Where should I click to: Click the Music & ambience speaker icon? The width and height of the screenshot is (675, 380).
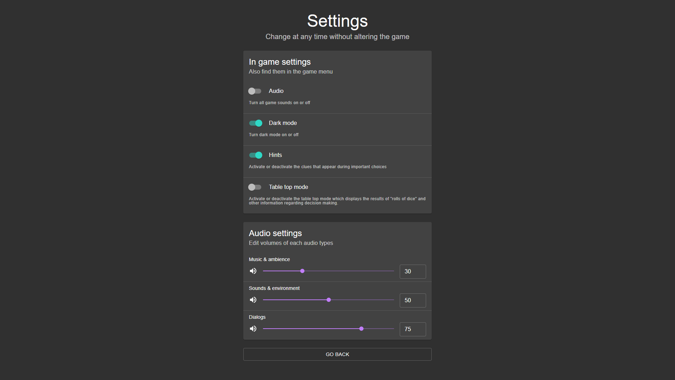coord(253,271)
